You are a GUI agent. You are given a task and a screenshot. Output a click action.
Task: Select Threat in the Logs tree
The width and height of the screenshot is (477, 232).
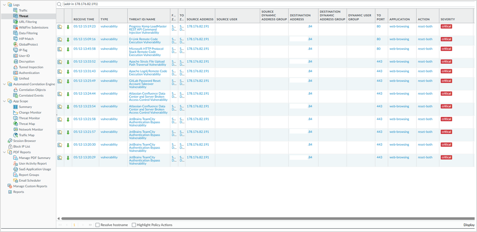coord(24,16)
